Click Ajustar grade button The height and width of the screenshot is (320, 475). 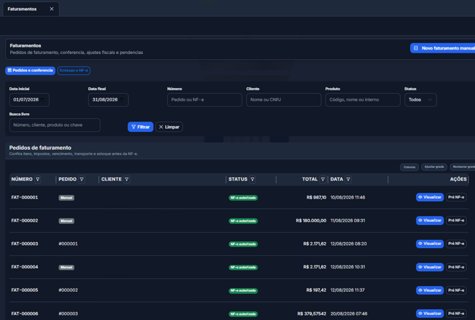(x=434, y=167)
